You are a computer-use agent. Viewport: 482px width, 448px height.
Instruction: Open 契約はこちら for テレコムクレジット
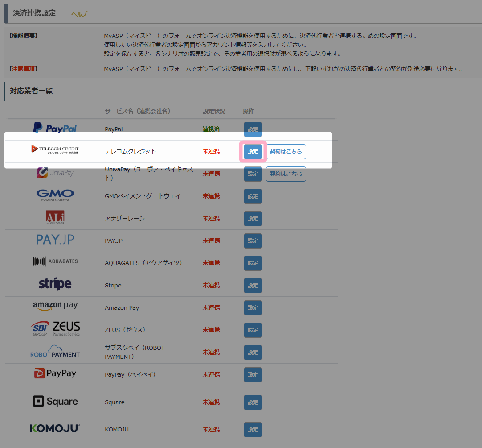[286, 152]
